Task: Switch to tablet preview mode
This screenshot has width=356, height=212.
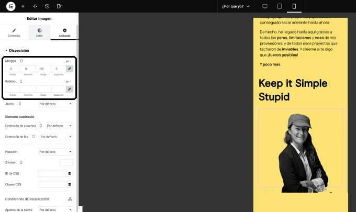Action: 280,6
